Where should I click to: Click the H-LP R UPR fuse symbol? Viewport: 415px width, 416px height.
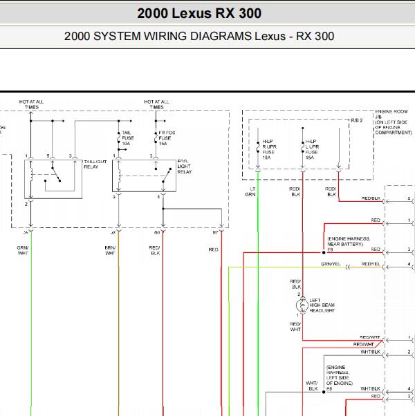coord(258,147)
